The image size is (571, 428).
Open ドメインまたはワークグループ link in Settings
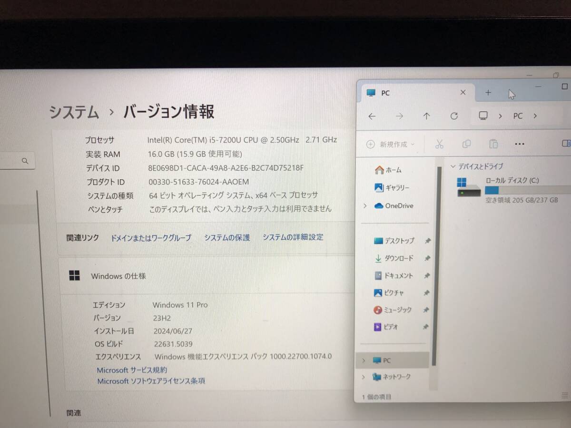pos(151,238)
